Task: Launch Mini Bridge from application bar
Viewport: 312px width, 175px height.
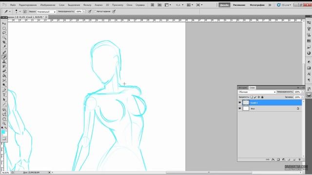Action: 159,5
